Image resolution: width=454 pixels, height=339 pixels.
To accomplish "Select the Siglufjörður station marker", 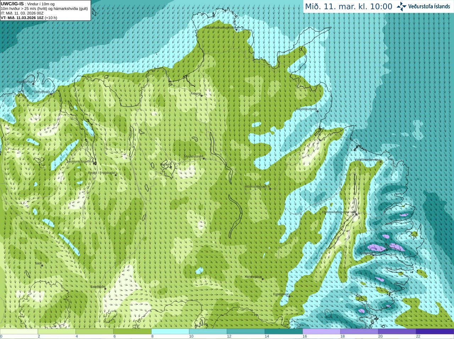I will click(34, 84).
